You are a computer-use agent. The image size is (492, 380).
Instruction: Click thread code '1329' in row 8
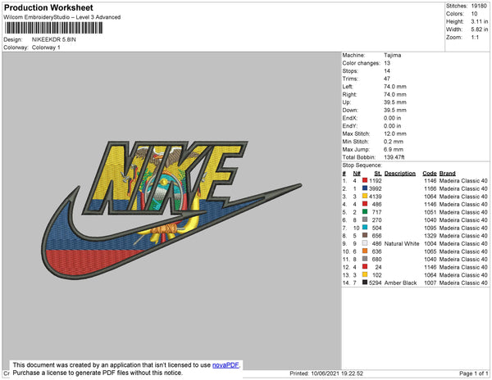[x=430, y=236]
